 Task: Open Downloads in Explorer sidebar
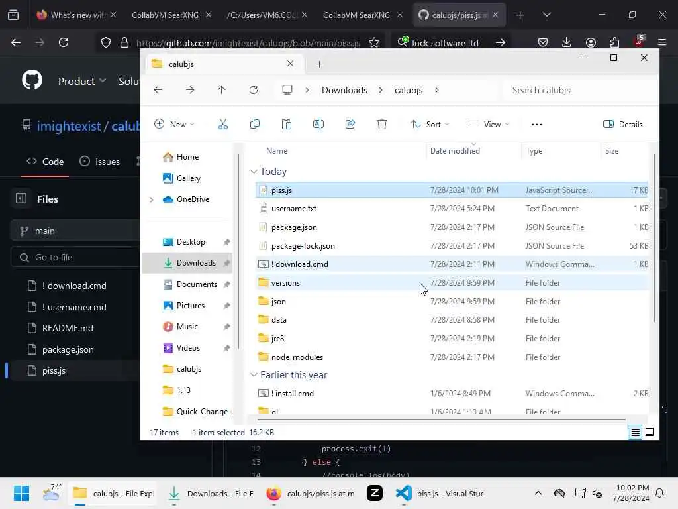(187, 262)
